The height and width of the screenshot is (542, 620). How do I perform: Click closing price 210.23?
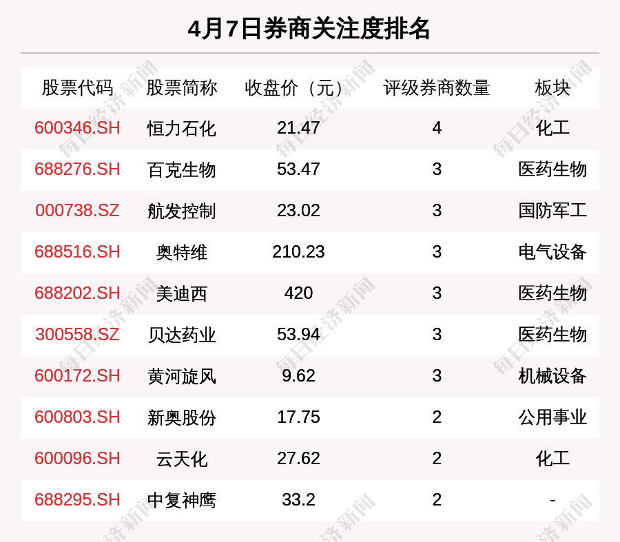click(x=298, y=252)
